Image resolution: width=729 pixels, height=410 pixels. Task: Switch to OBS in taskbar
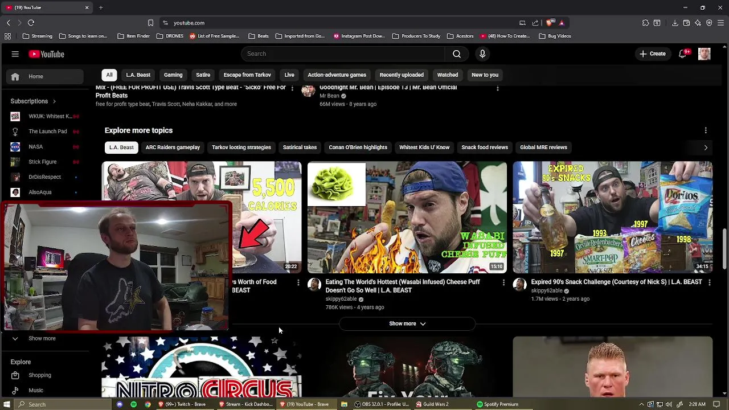pyautogui.click(x=381, y=404)
